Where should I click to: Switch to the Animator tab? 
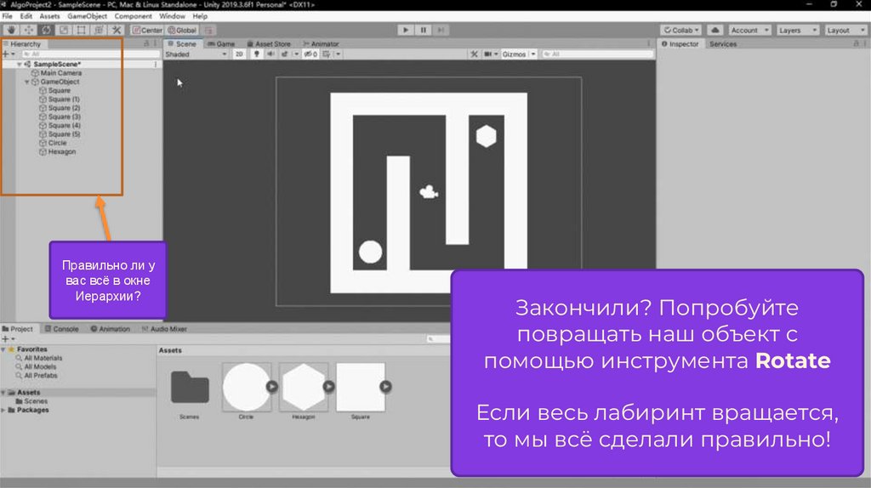coord(321,44)
